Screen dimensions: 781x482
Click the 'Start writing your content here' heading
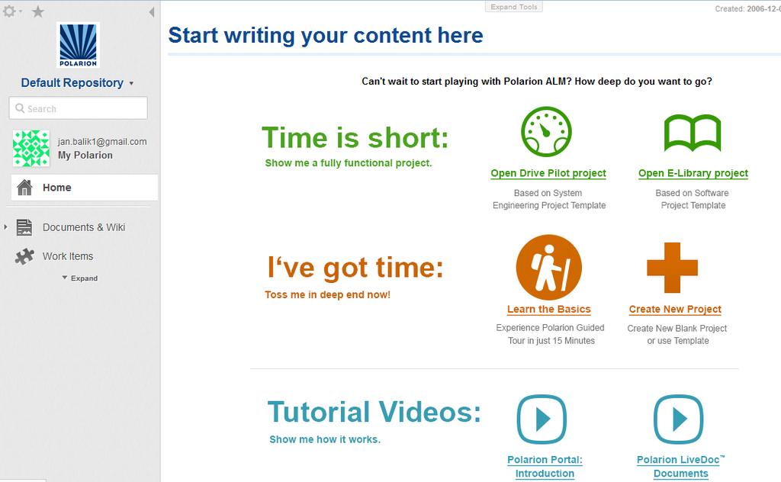[x=326, y=35]
